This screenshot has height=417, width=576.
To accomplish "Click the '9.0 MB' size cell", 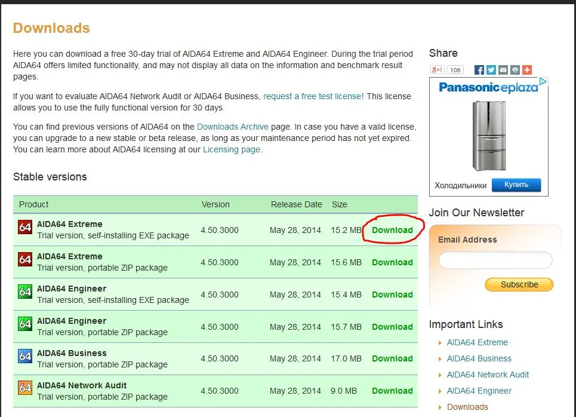I will pos(343,391).
